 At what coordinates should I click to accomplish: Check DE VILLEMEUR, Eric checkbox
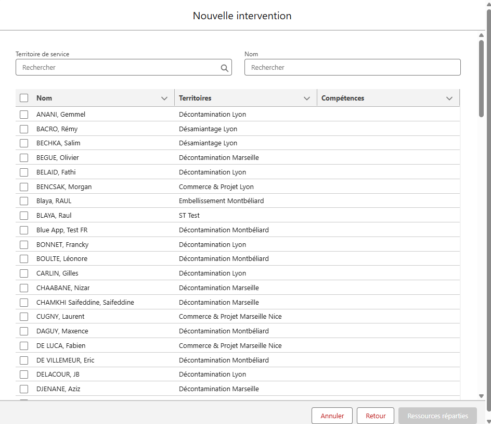24,360
